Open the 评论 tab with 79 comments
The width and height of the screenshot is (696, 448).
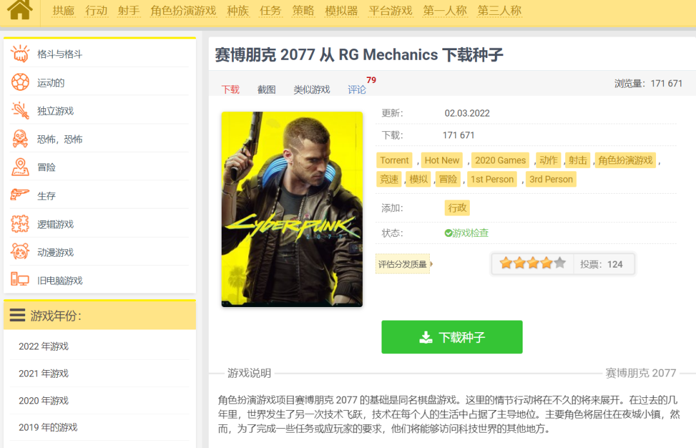tap(357, 89)
